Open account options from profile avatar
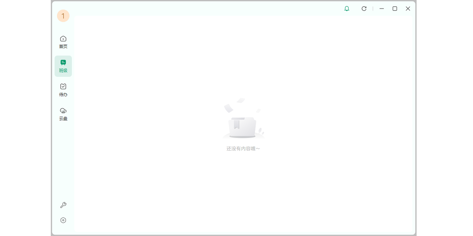473x236 pixels. pyautogui.click(x=63, y=16)
